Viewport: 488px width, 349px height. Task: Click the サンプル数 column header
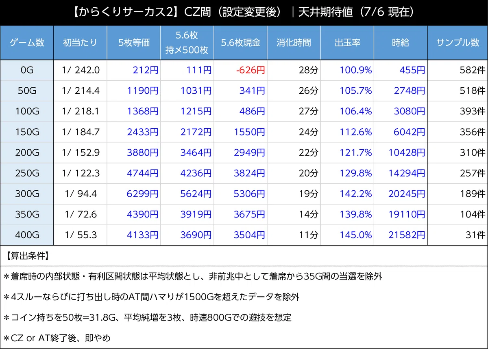click(x=457, y=43)
